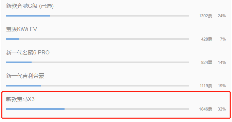
Task: Choose the 新一代名爵6 PRO option label
Action: coord(28,52)
